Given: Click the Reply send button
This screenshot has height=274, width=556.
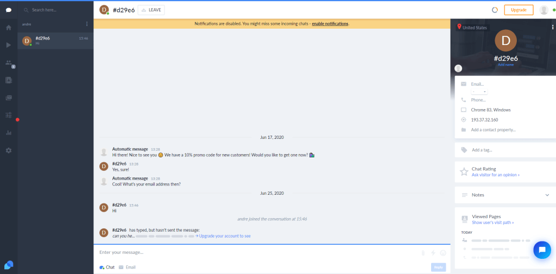Looking at the screenshot, I should tap(438, 267).
